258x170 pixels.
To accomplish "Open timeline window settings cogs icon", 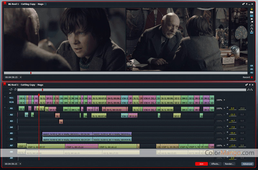I will pyautogui.click(x=246, y=85).
